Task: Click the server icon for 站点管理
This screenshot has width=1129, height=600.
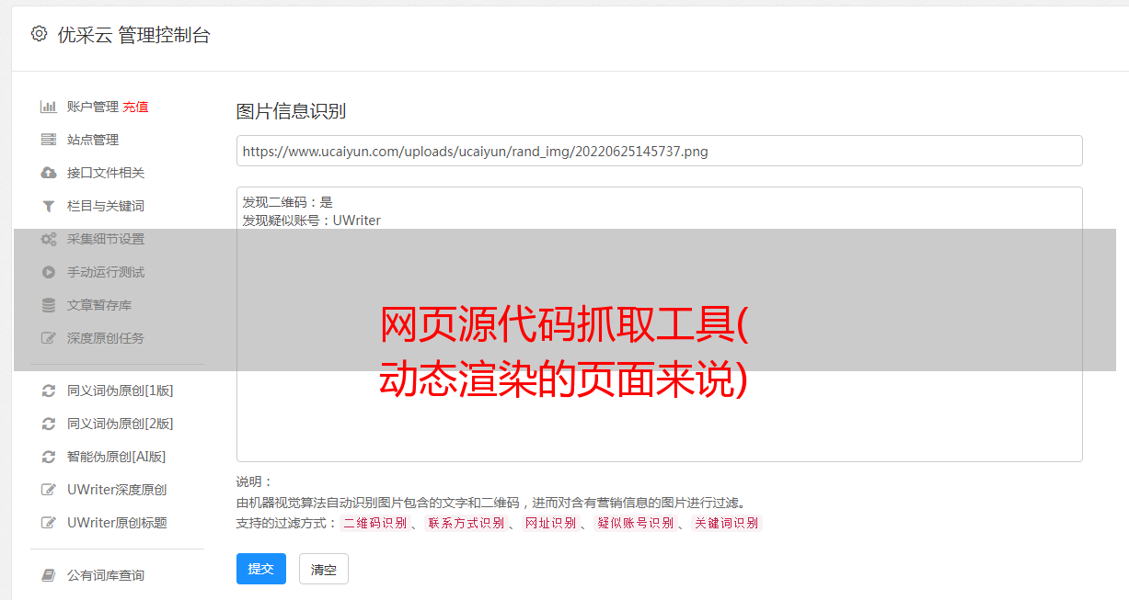Action: coord(49,140)
